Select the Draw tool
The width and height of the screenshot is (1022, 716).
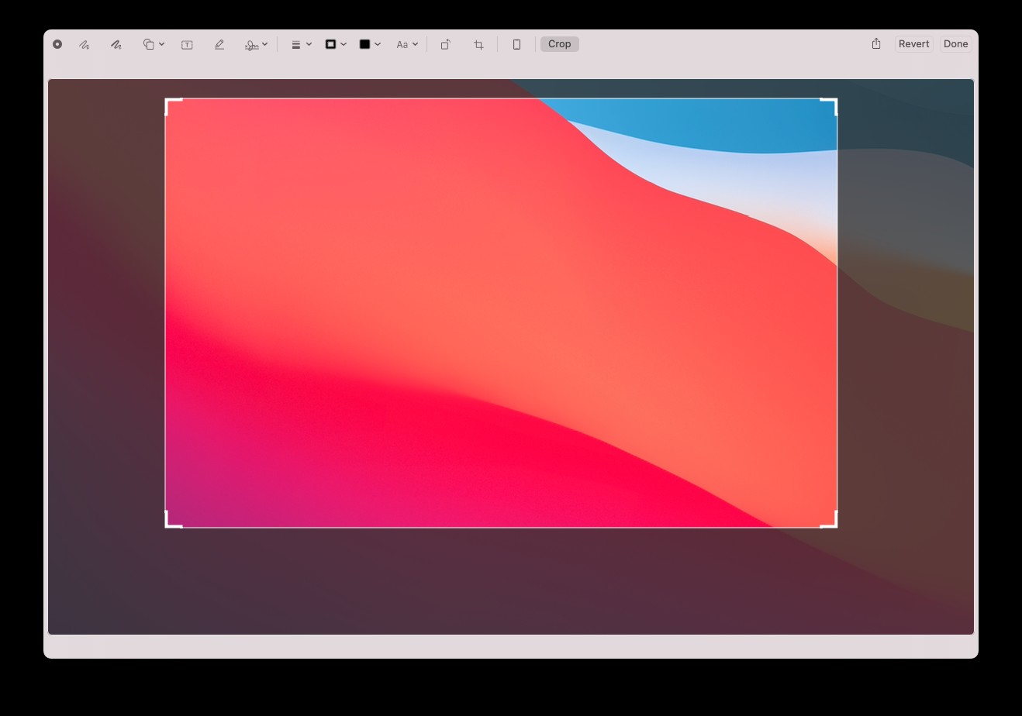click(115, 44)
